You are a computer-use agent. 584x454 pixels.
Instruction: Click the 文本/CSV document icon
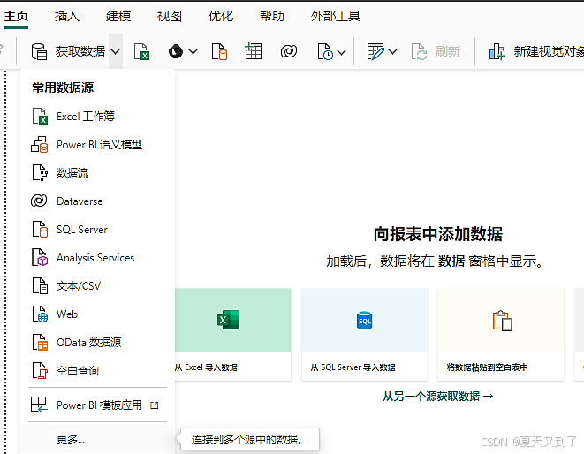click(40, 285)
